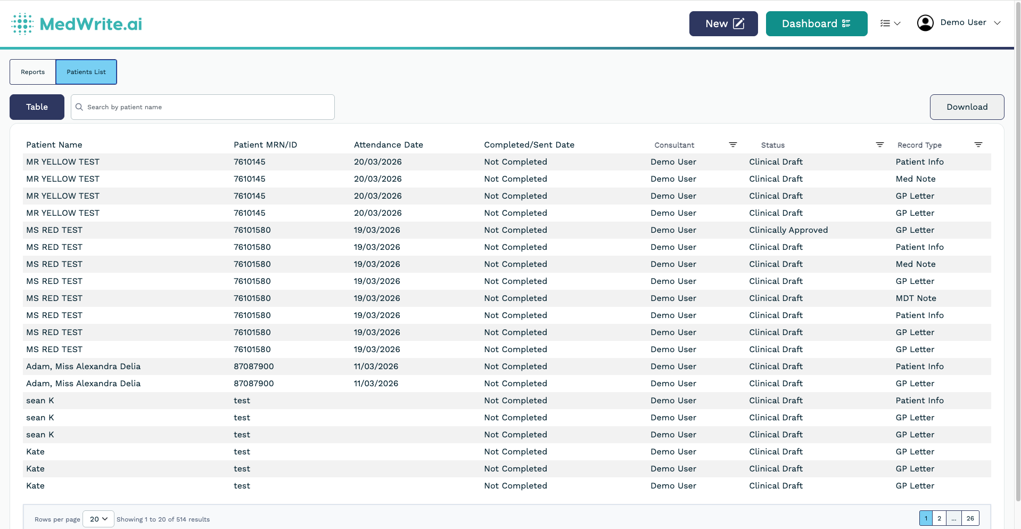Select the Patients List tab
Image resolution: width=1021 pixels, height=529 pixels.
[86, 72]
